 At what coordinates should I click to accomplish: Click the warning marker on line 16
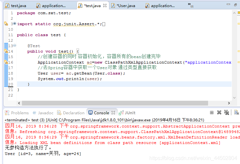6,62
